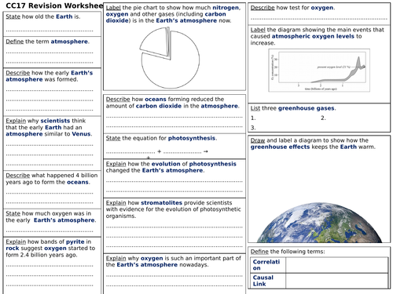
Task: Select 'Draw and label a diagram' instruction
Action: pyautogui.click(x=313, y=143)
